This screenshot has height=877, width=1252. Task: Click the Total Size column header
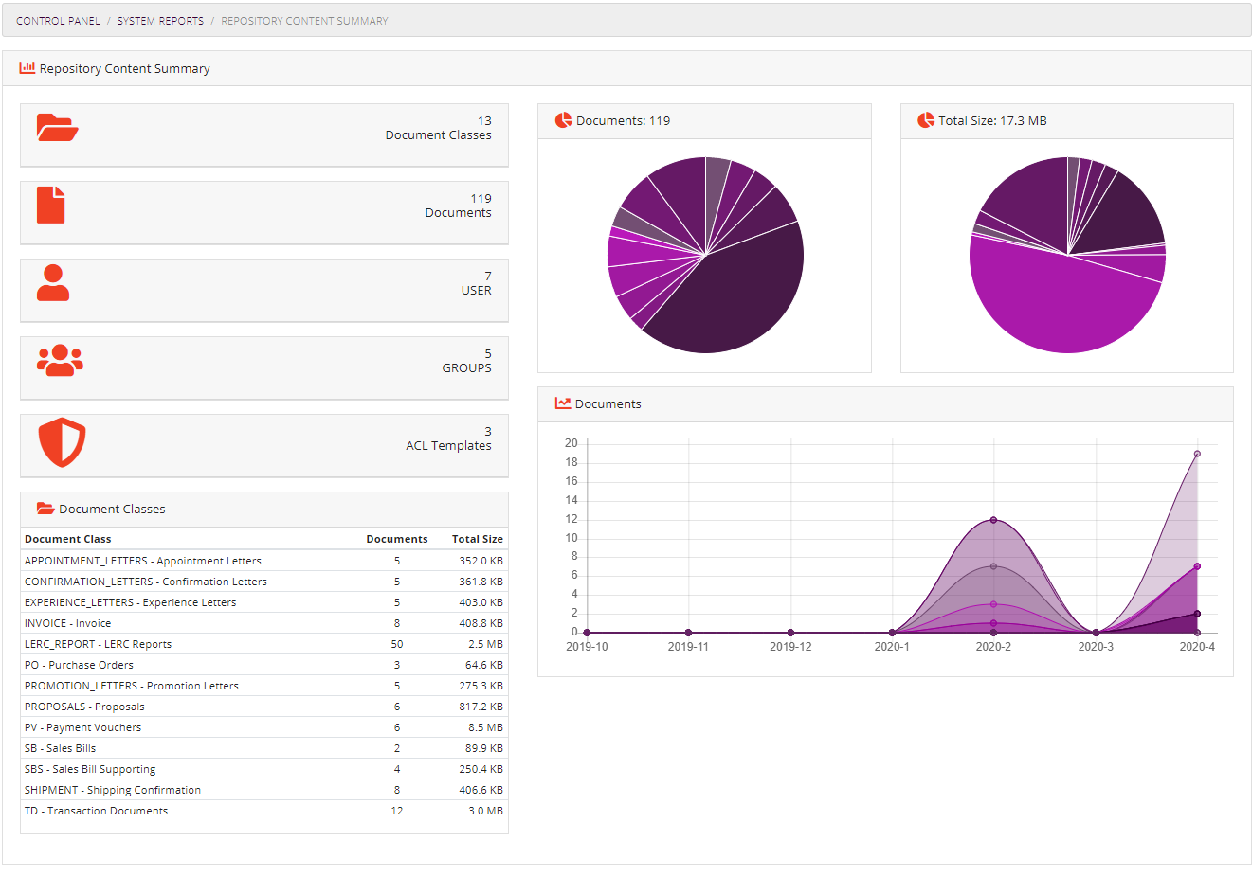pyautogui.click(x=478, y=538)
